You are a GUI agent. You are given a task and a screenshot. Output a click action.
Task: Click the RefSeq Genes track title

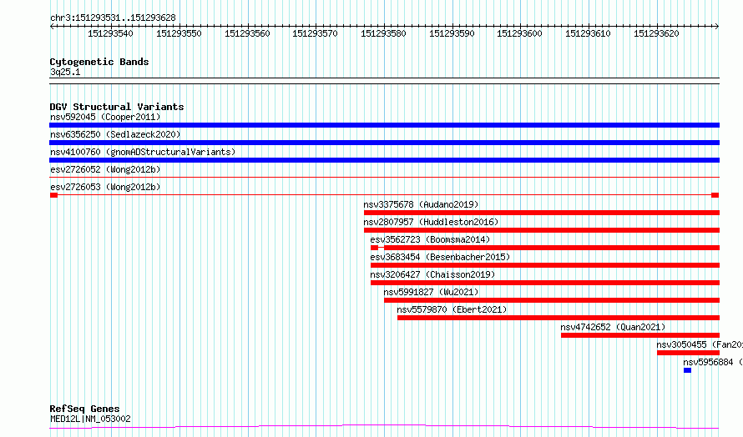84,409
